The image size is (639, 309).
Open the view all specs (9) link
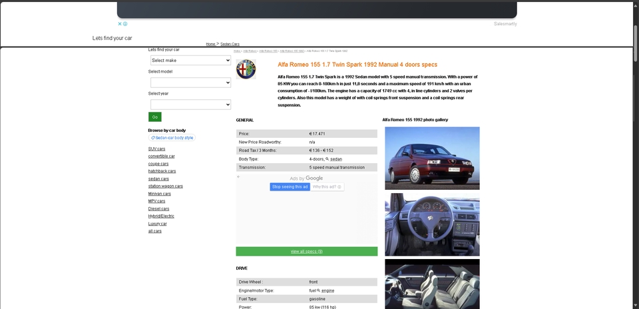point(306,252)
